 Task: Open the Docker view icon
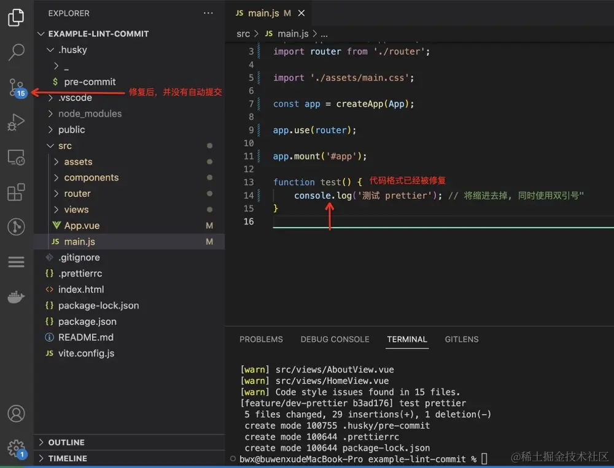tap(16, 297)
